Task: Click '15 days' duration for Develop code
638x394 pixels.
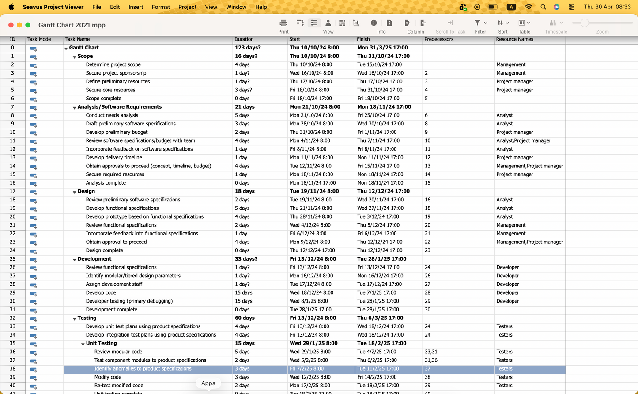Action: (x=244, y=292)
